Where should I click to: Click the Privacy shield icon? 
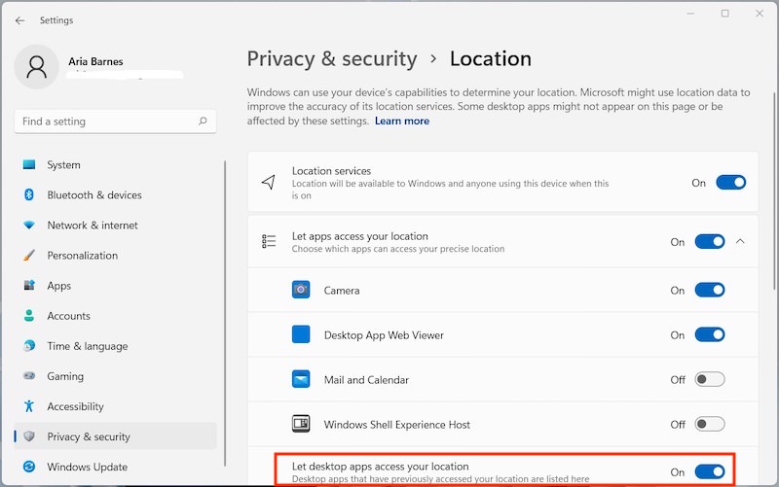coord(29,436)
